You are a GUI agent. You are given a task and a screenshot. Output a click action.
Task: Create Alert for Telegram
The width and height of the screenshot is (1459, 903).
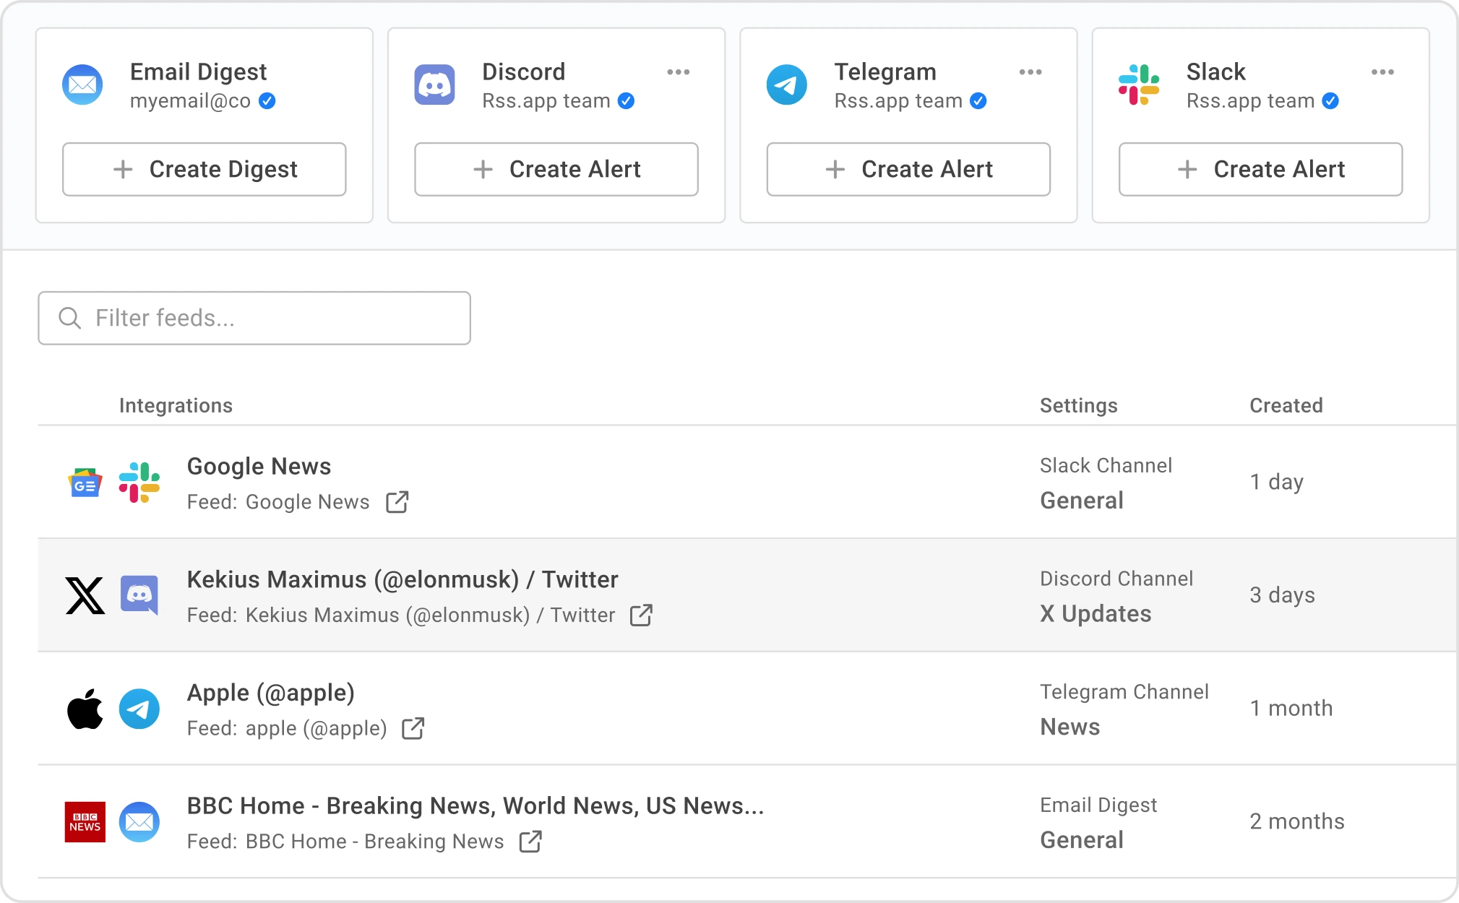tap(908, 169)
